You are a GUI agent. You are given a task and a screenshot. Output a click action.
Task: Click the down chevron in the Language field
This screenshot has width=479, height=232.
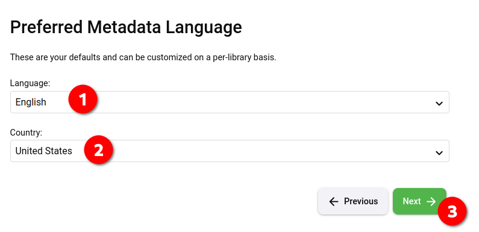pos(439,103)
